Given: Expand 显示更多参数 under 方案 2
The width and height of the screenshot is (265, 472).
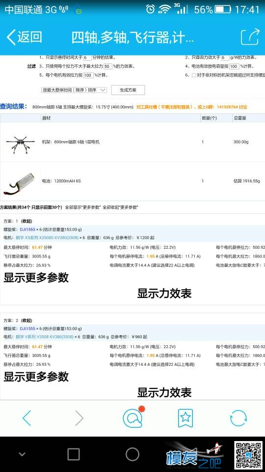Looking at the screenshot, I should 36,377.
